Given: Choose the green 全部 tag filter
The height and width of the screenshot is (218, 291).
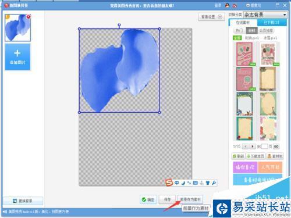Looking at the screenshot, I should click(x=237, y=38).
